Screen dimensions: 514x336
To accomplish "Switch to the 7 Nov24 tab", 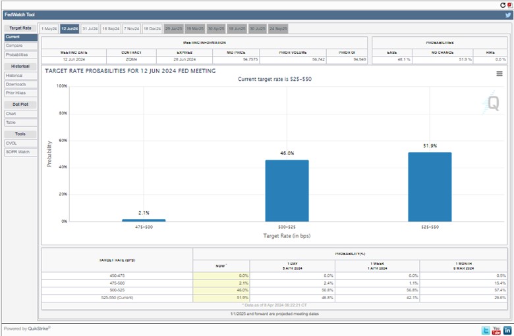I will coord(131,29).
